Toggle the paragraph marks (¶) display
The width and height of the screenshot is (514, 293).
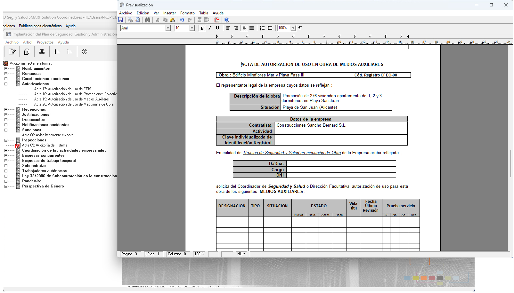pyautogui.click(x=300, y=28)
